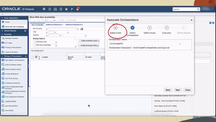This screenshot has height=122, width=216.
Task: Open Pricing Workbench
Action: [12, 74]
